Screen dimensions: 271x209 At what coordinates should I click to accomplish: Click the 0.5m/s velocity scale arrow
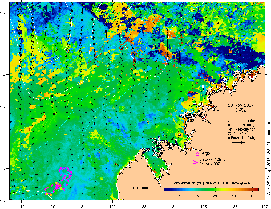coord(238,142)
